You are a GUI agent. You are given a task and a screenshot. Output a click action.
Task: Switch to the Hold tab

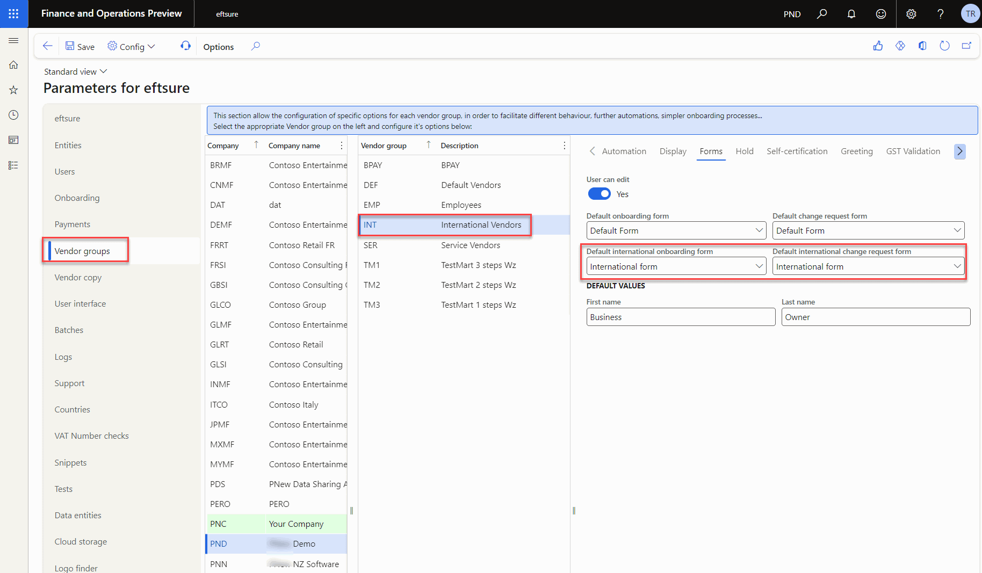tap(745, 151)
